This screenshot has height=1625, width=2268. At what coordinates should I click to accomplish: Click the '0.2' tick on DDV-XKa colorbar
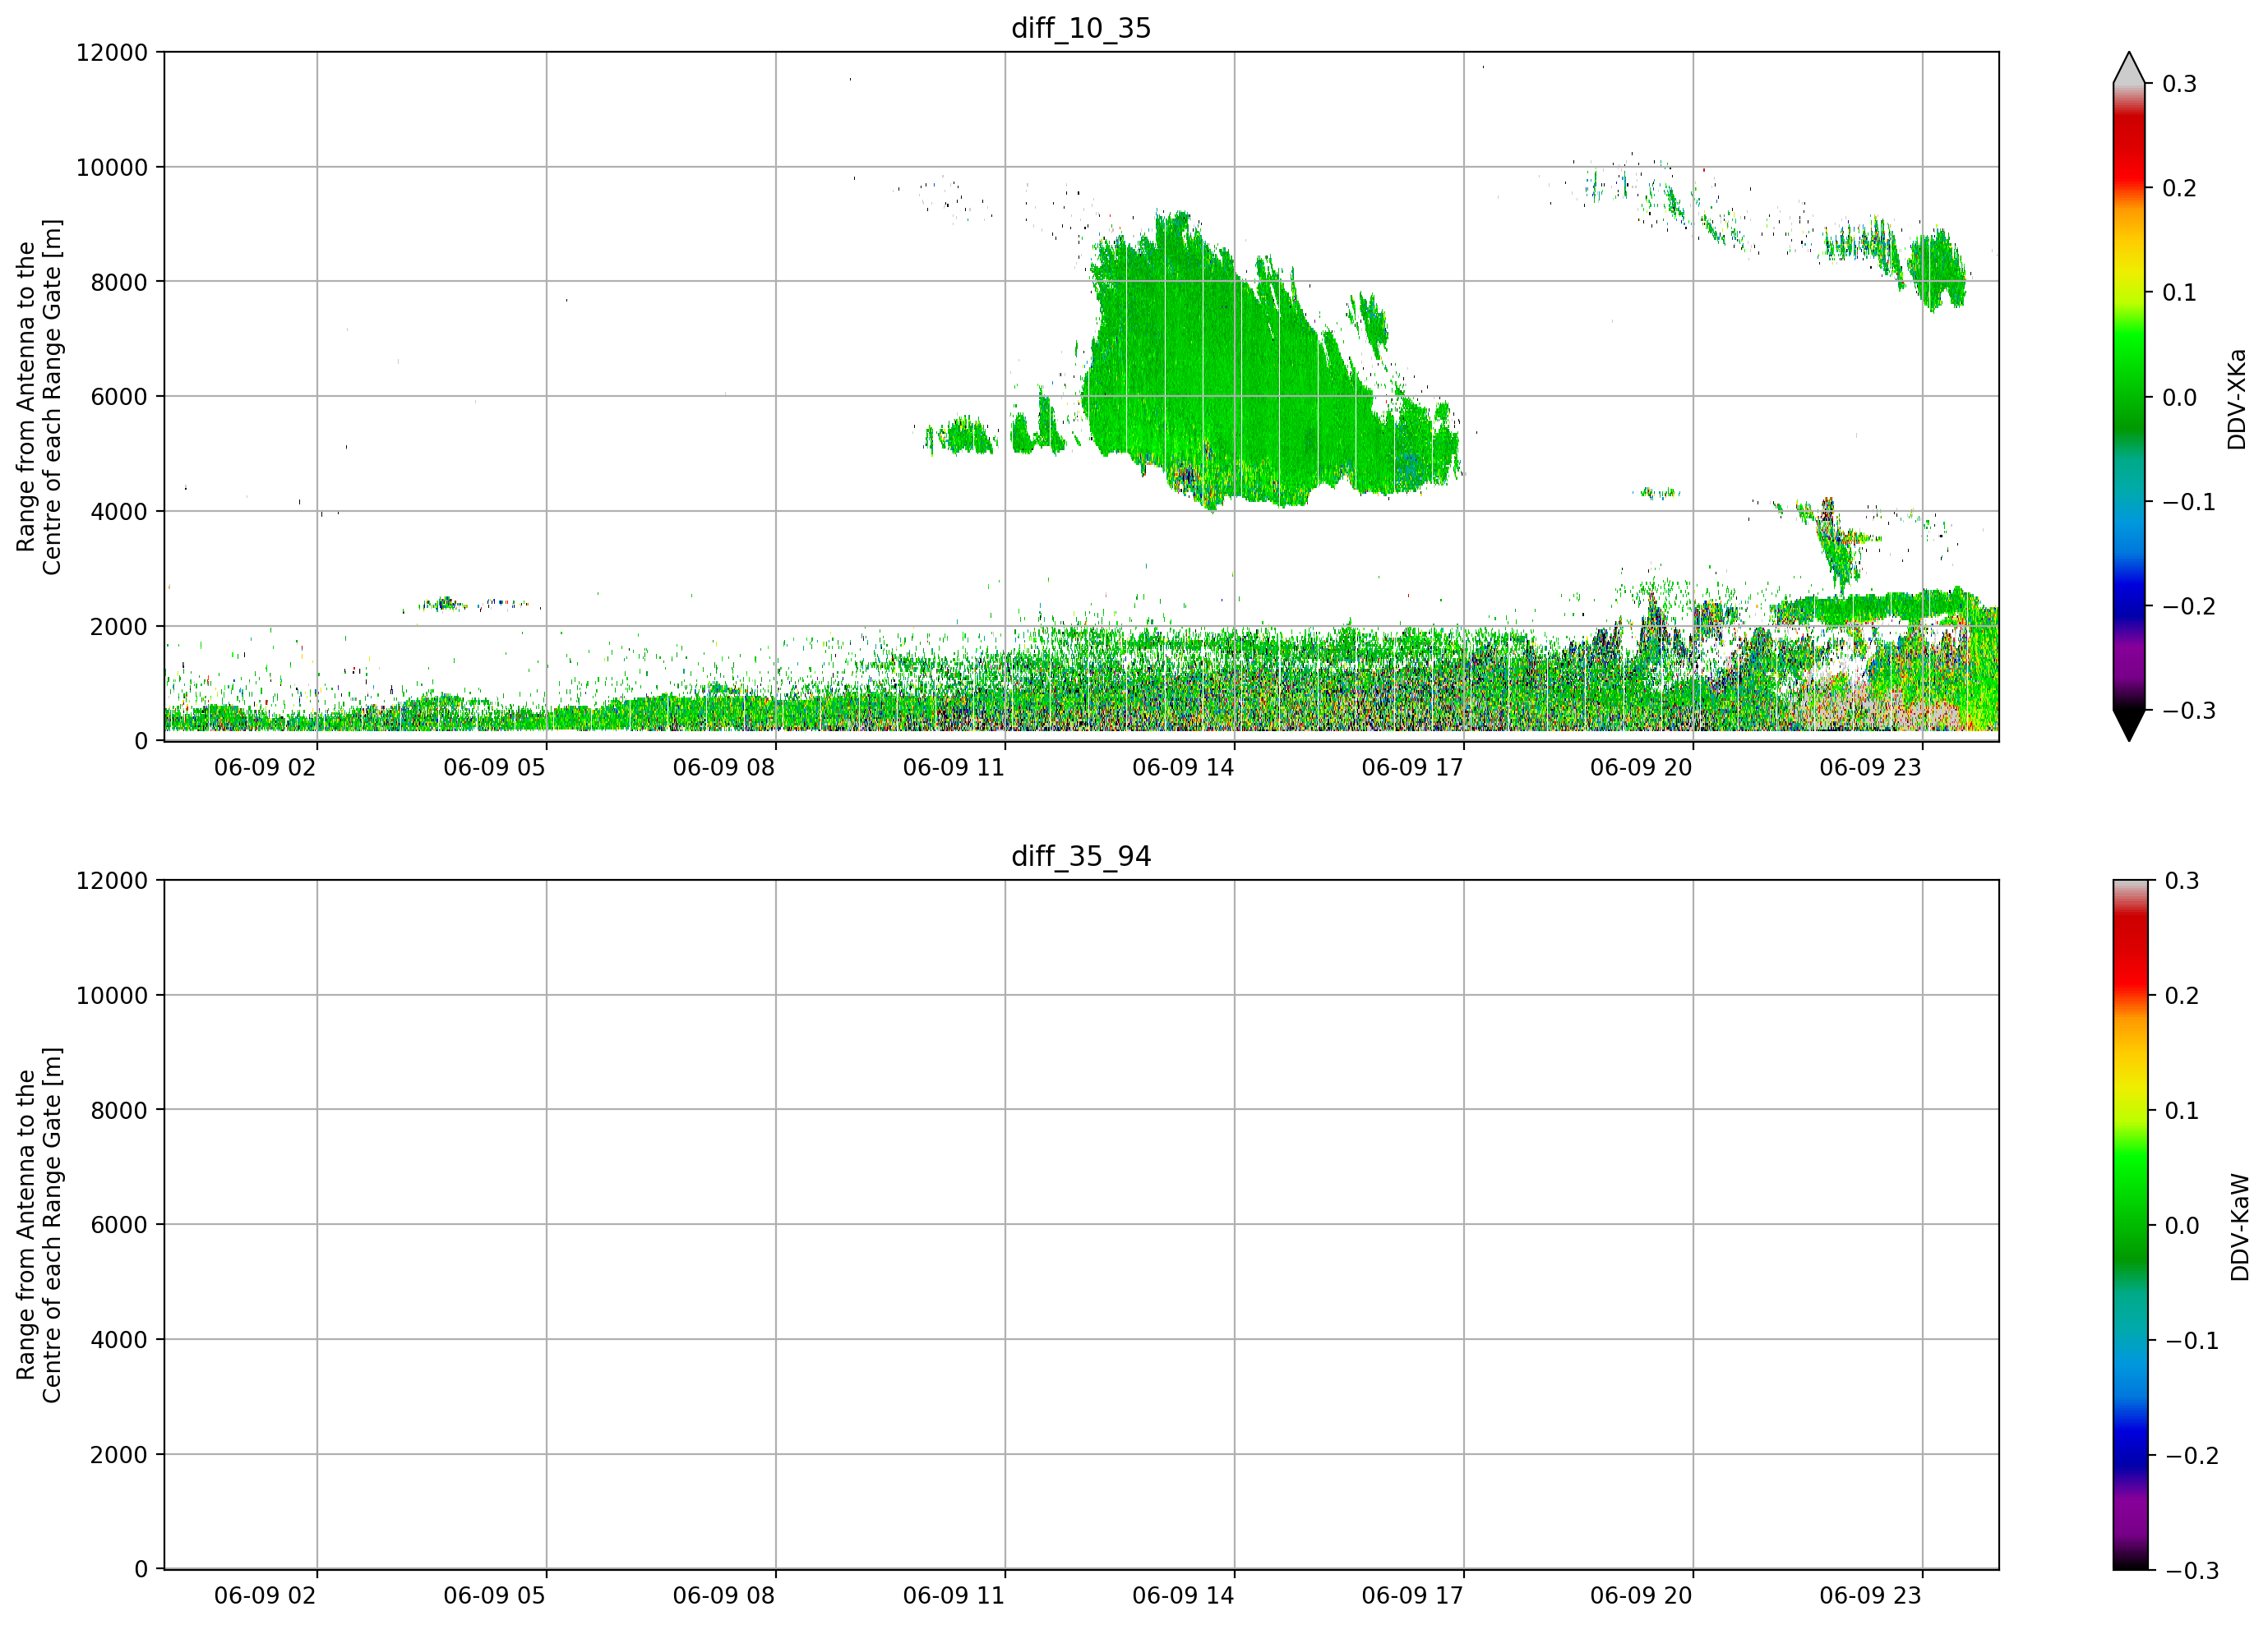[x=2179, y=188]
